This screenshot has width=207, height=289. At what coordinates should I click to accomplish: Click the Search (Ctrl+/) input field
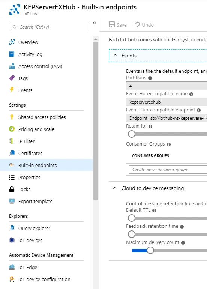(x=49, y=27)
